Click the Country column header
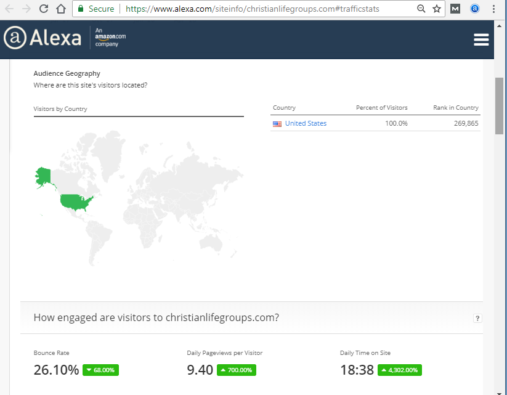507x395 pixels. coord(284,107)
